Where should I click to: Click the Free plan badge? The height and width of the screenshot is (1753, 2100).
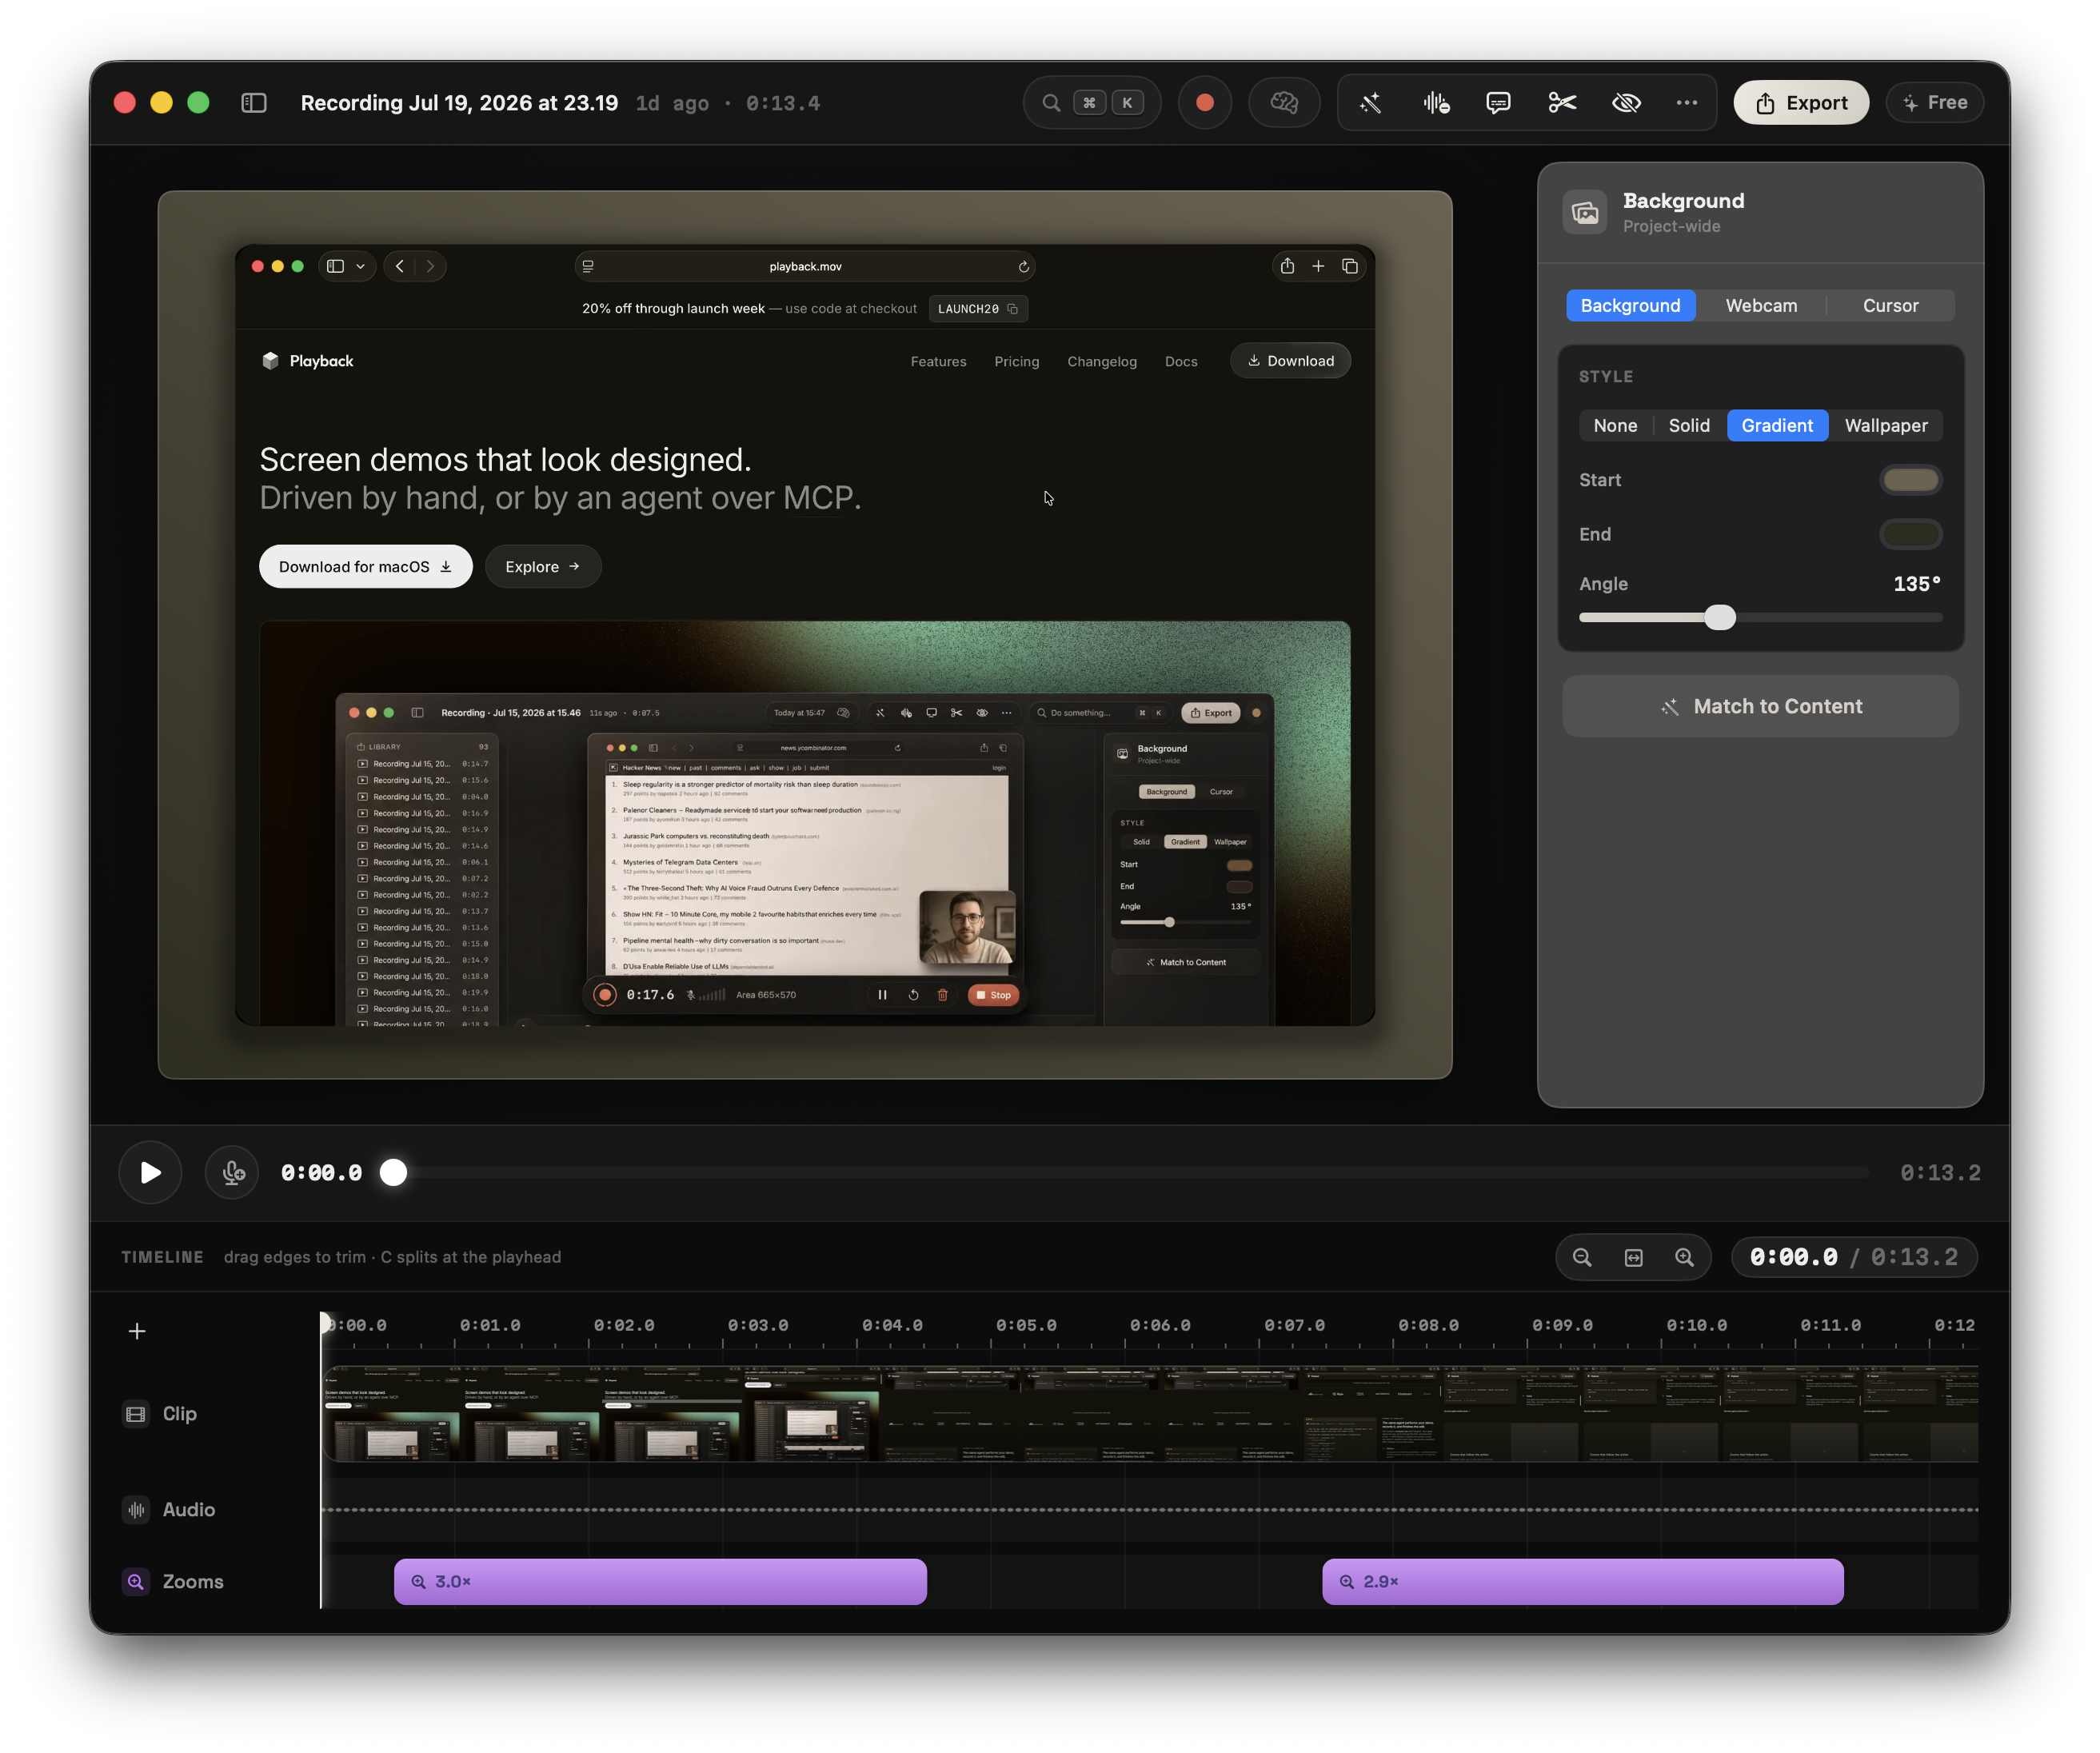click(1935, 103)
